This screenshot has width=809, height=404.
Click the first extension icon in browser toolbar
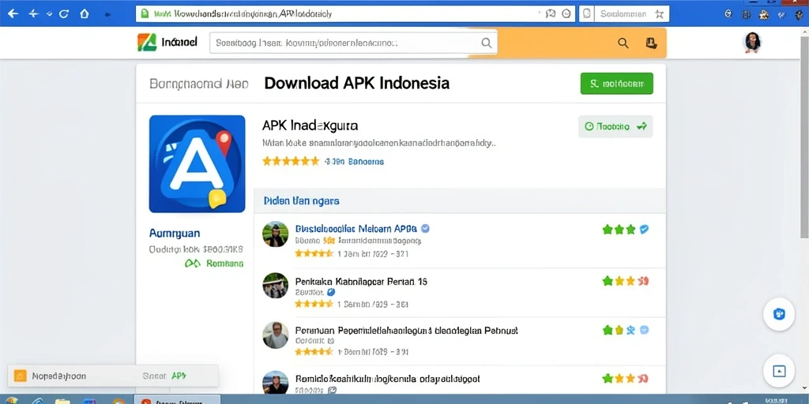(728, 14)
